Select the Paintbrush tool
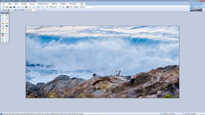 [x=3, y=28]
